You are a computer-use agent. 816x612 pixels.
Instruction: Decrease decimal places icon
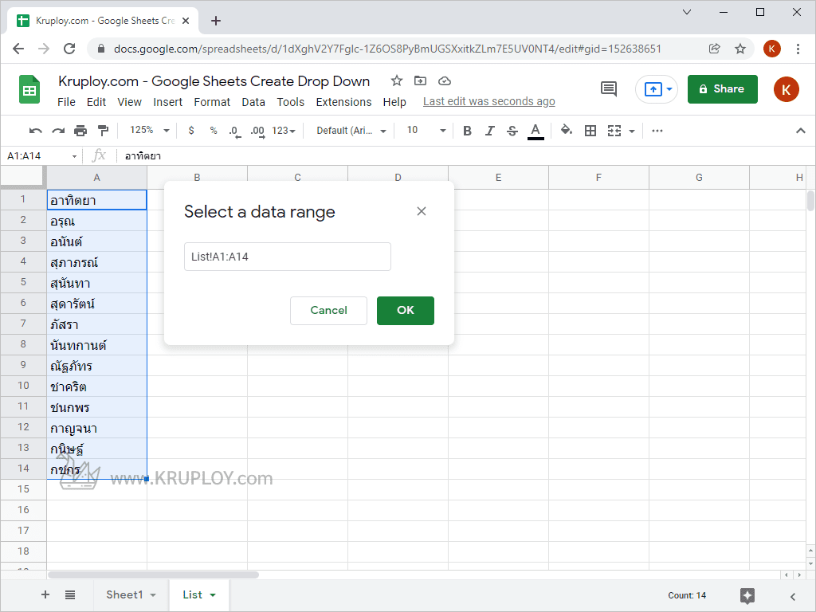235,131
